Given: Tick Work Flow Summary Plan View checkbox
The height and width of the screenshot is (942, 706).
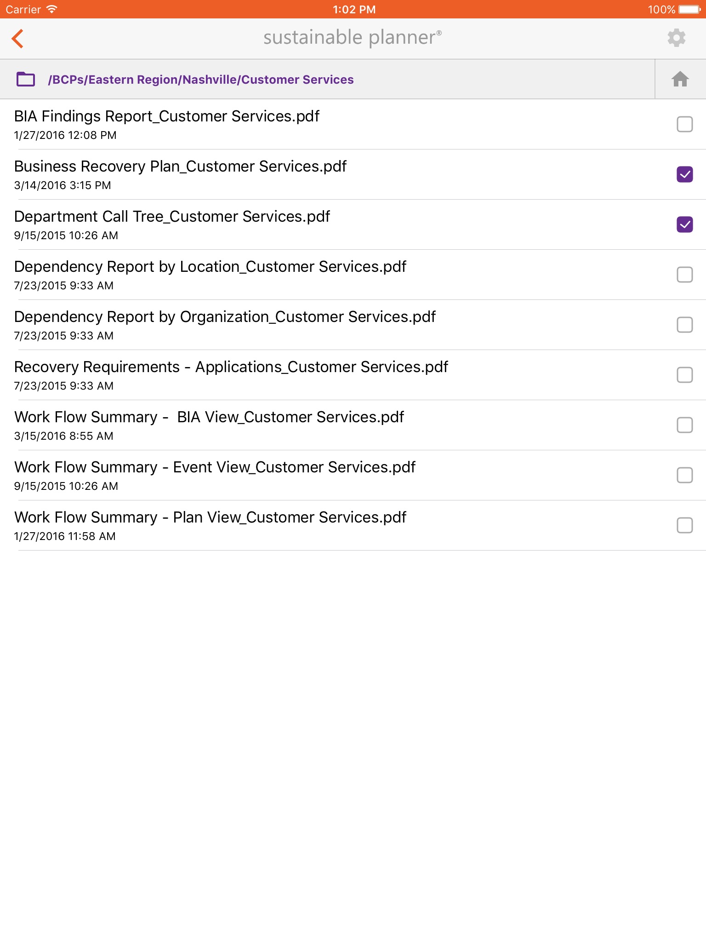Looking at the screenshot, I should tap(684, 525).
